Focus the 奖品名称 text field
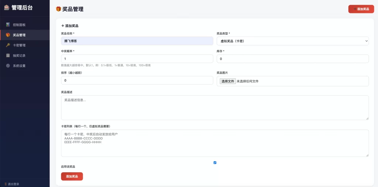378x187 pixels. 137,41
